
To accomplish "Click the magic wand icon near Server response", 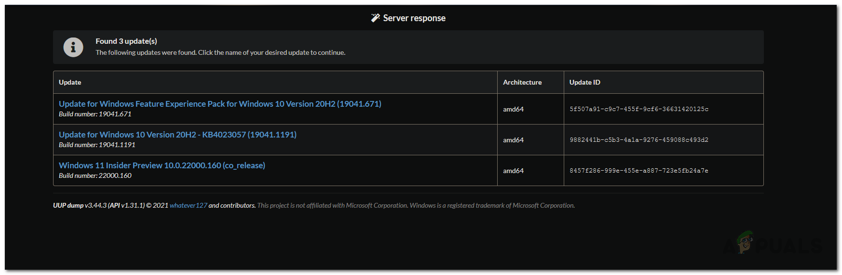I will click(375, 18).
